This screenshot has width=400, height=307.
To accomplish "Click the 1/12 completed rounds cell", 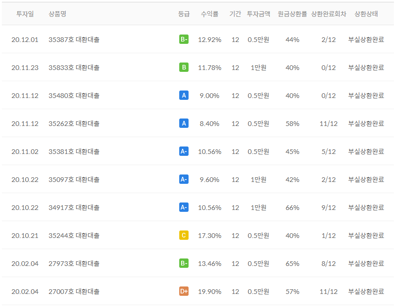I will coord(329,236).
